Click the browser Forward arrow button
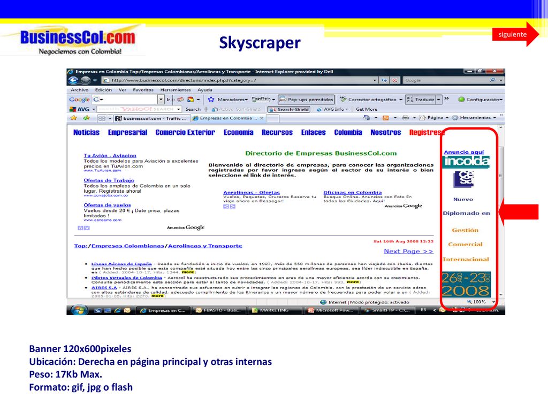Screen dimensions: 548x411 86,80
